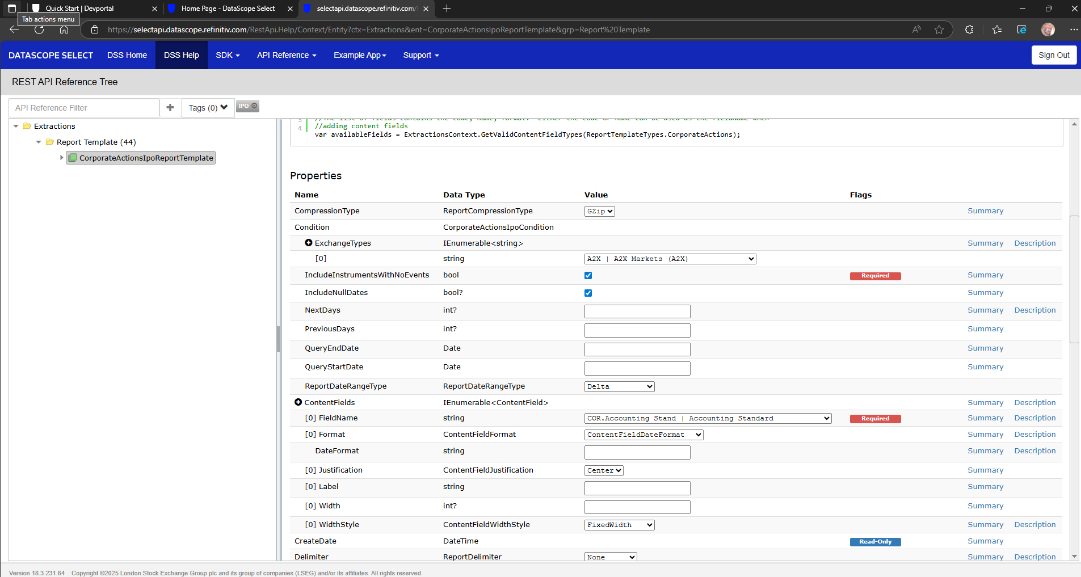Open the DSS Help menu item
Screen dimensions: 1081x577
pyautogui.click(x=182, y=55)
